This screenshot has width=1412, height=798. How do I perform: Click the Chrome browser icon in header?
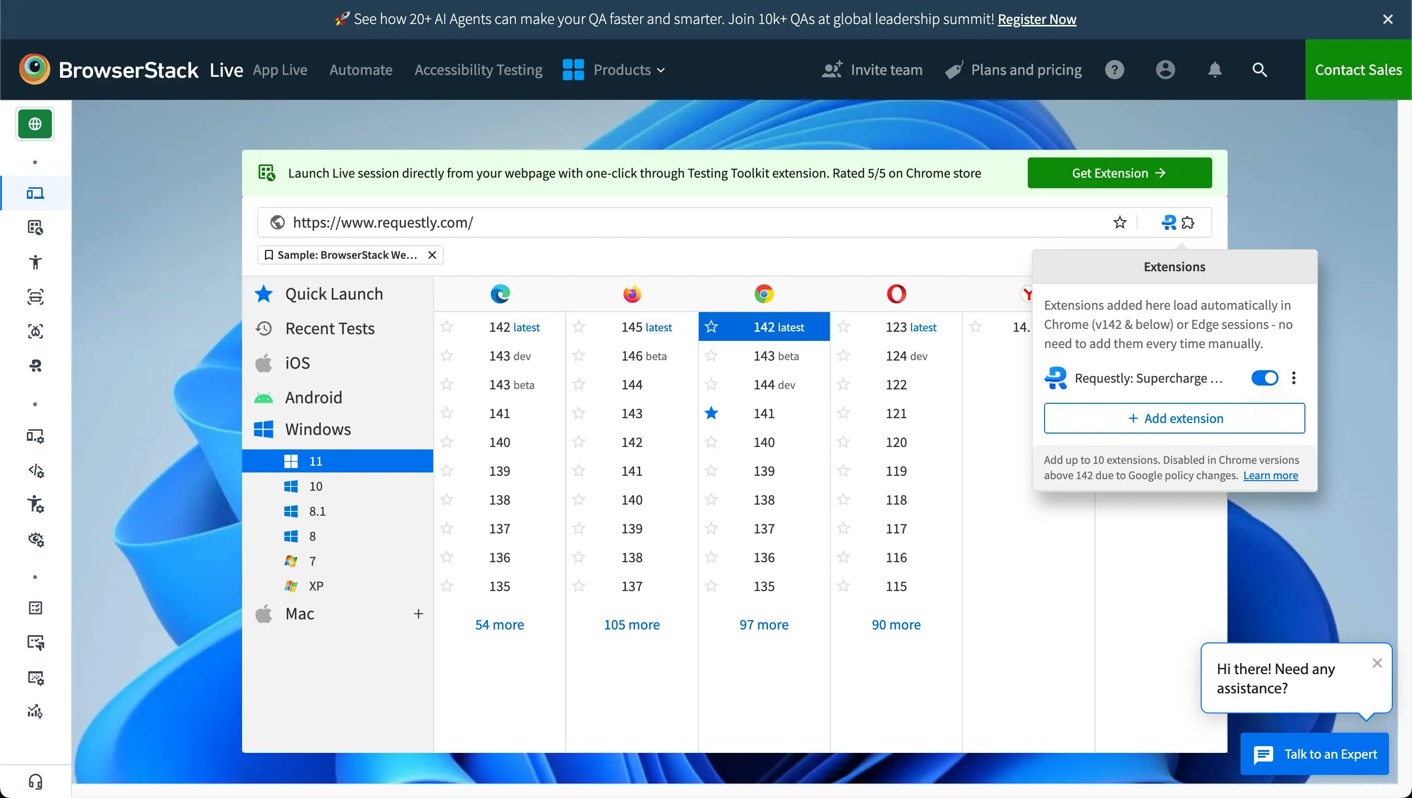764,294
